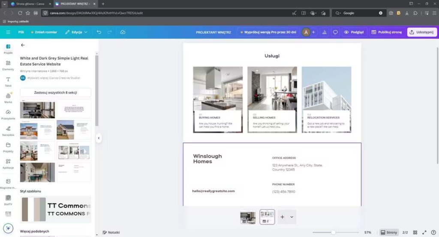Open the BadTV app in sidebar

click(x=8, y=200)
